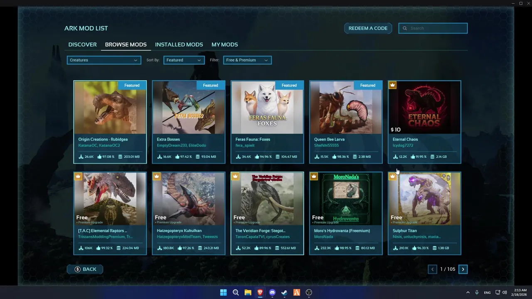Click download icon on Queen Bee Larva
Image resolution: width=532 pixels, height=299 pixels.
pyautogui.click(x=317, y=157)
